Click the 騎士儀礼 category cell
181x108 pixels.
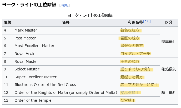click(x=169, y=92)
